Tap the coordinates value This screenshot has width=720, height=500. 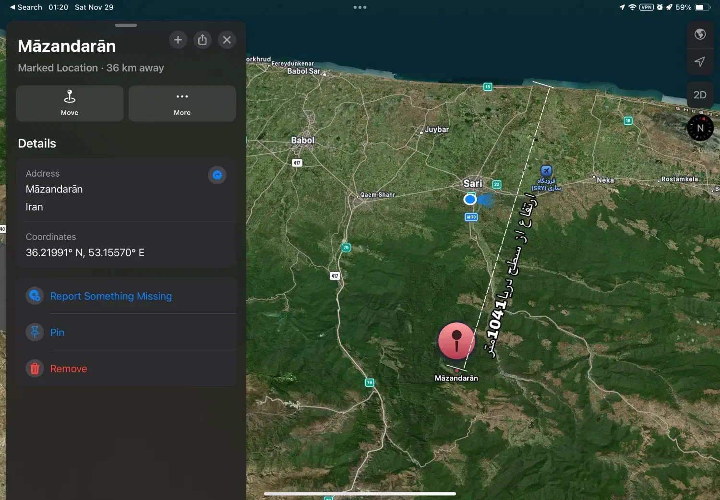pyautogui.click(x=85, y=252)
